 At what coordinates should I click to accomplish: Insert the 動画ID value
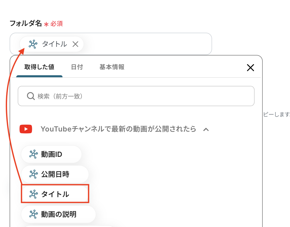(51, 154)
